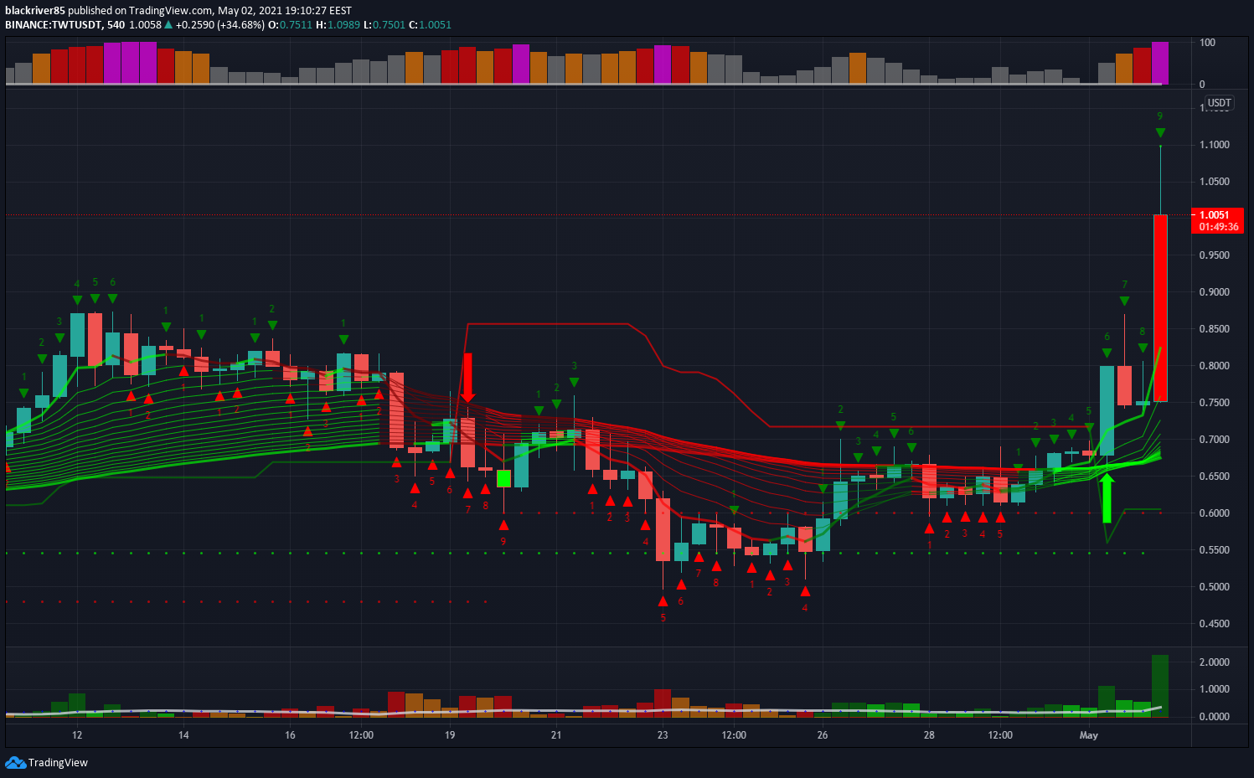Click the 26 date label on time axis
This screenshot has height=778, width=1254.
pos(823,735)
